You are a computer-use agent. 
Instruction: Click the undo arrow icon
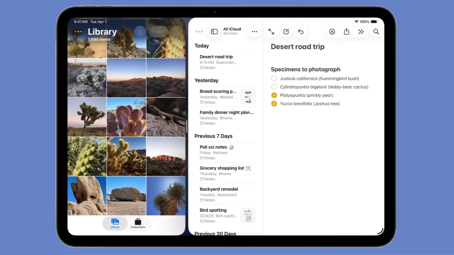(x=301, y=32)
